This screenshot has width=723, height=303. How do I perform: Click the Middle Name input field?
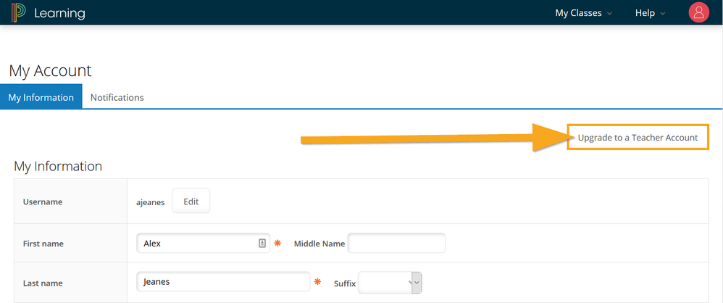396,243
